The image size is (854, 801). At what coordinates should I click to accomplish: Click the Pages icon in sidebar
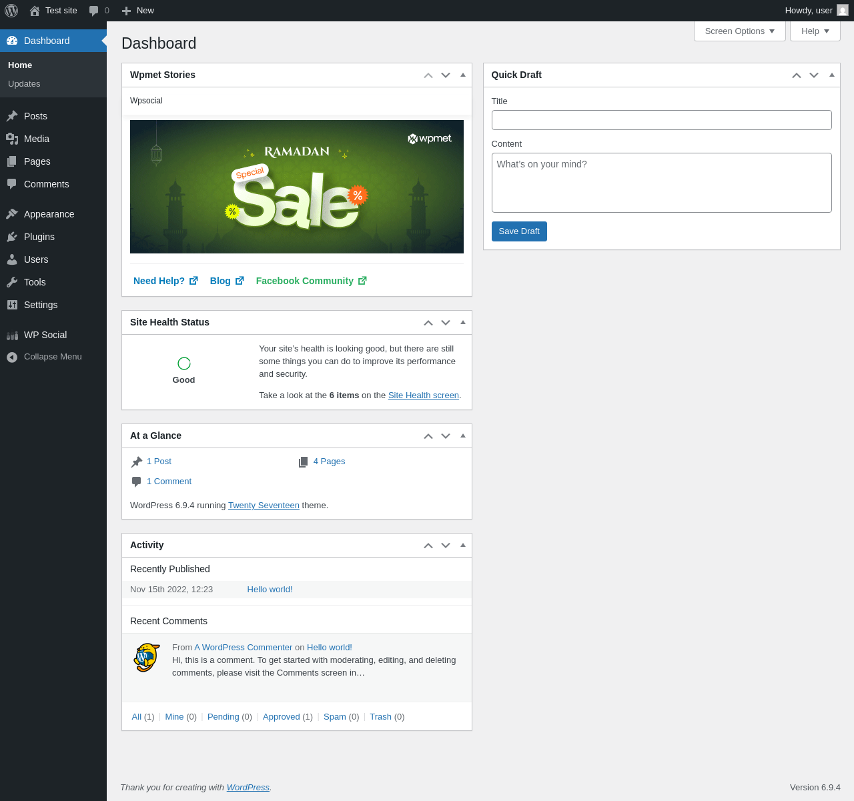pos(12,161)
